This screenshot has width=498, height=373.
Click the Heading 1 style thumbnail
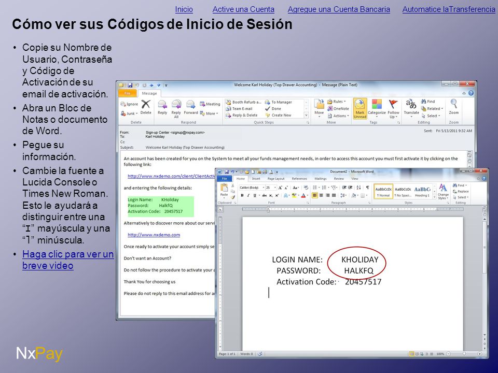(x=422, y=192)
